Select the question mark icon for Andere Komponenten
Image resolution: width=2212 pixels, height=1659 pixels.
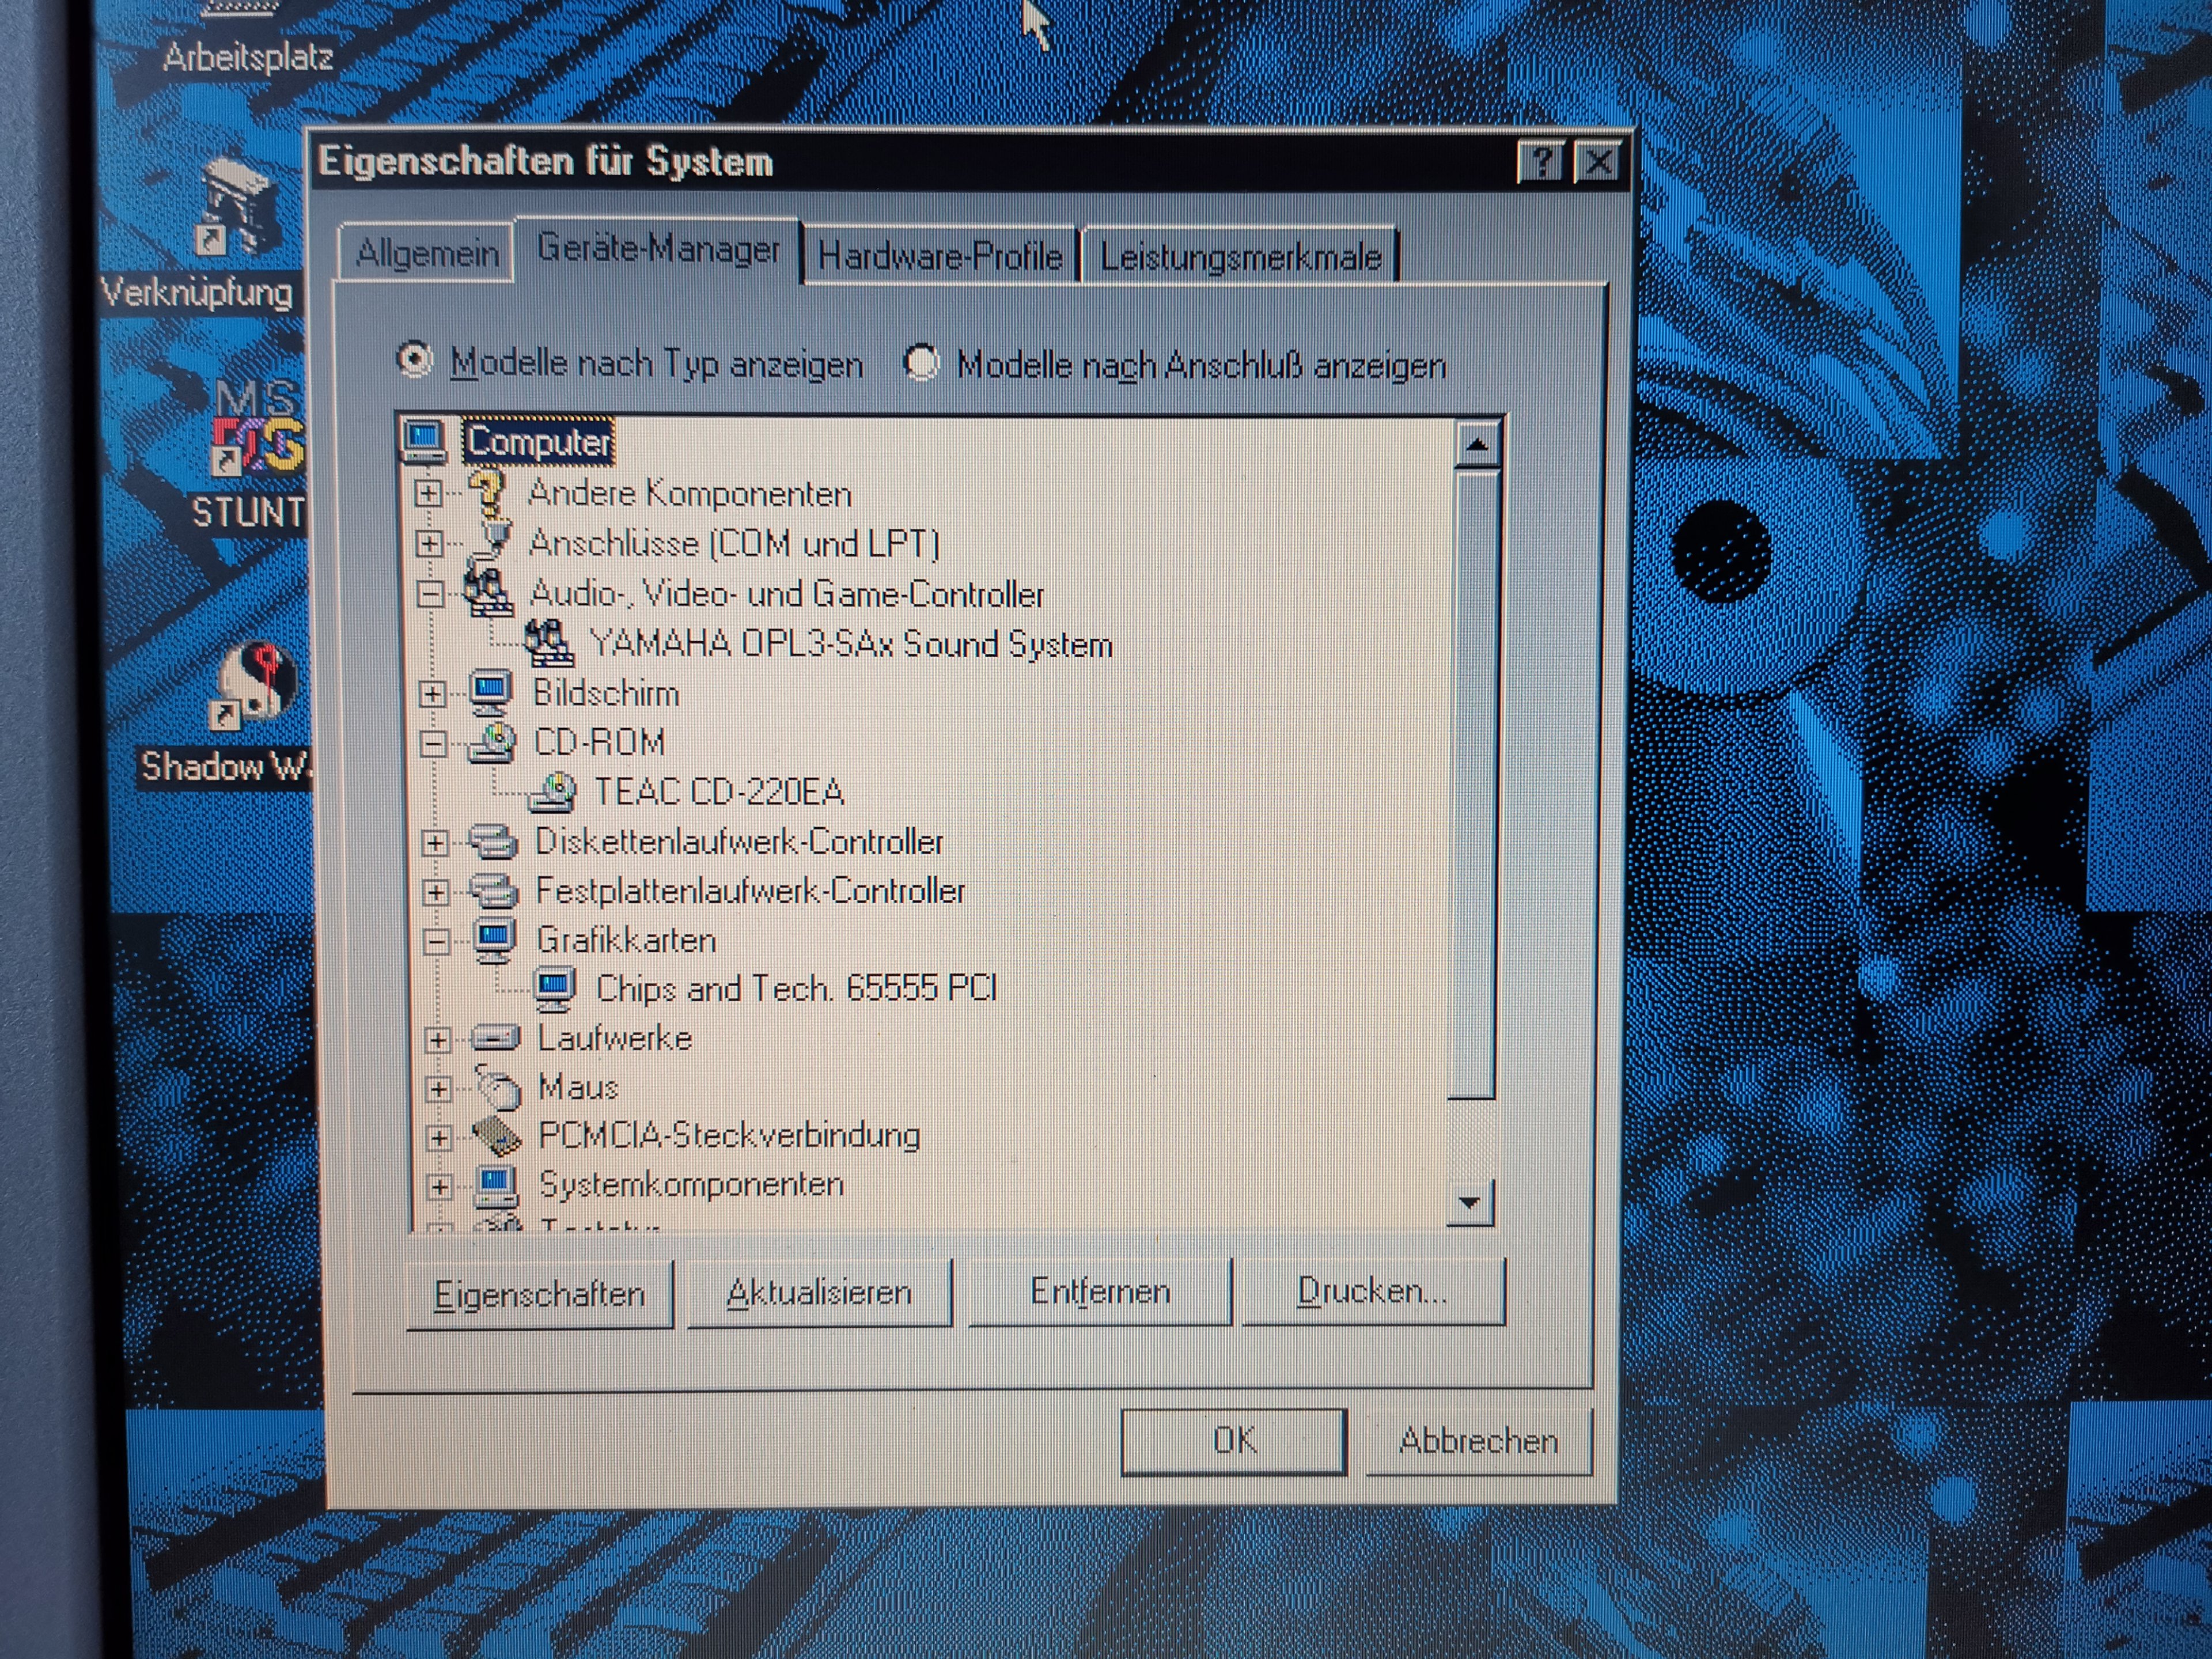(x=487, y=492)
